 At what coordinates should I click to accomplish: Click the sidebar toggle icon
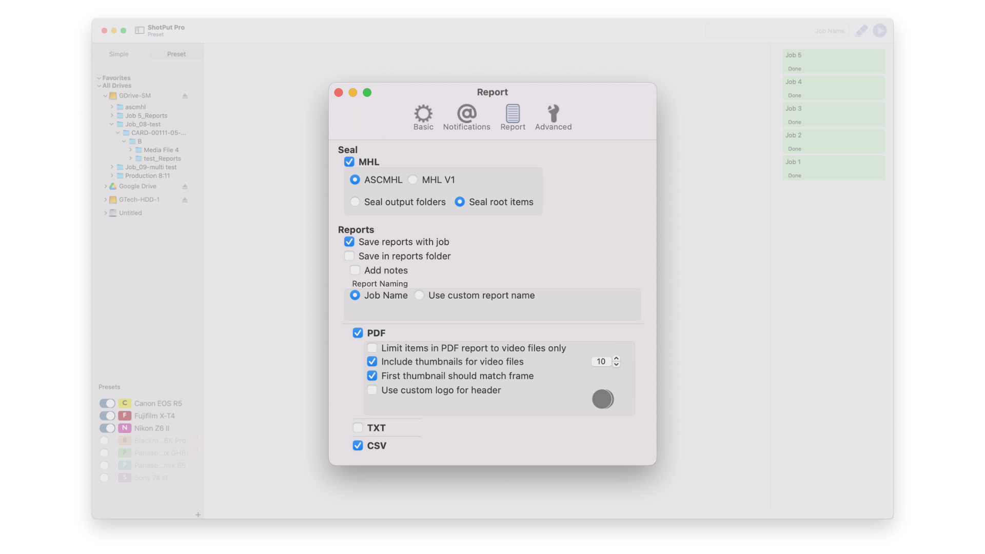pos(139,30)
